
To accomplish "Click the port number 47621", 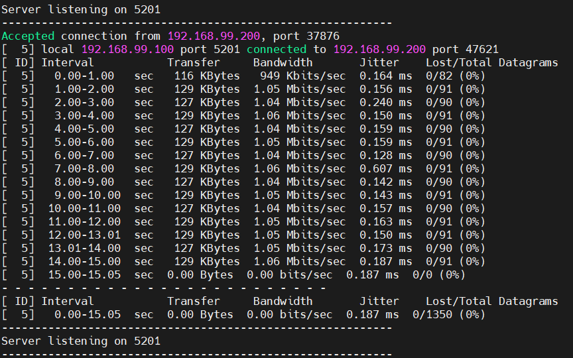I will click(x=482, y=49).
